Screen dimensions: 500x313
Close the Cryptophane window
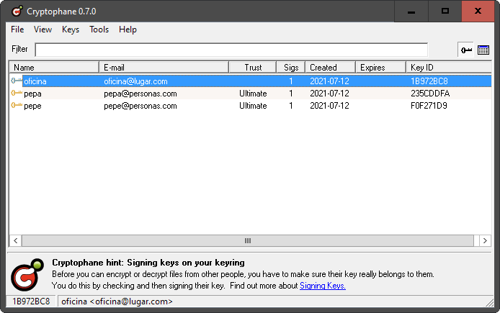pos(478,12)
